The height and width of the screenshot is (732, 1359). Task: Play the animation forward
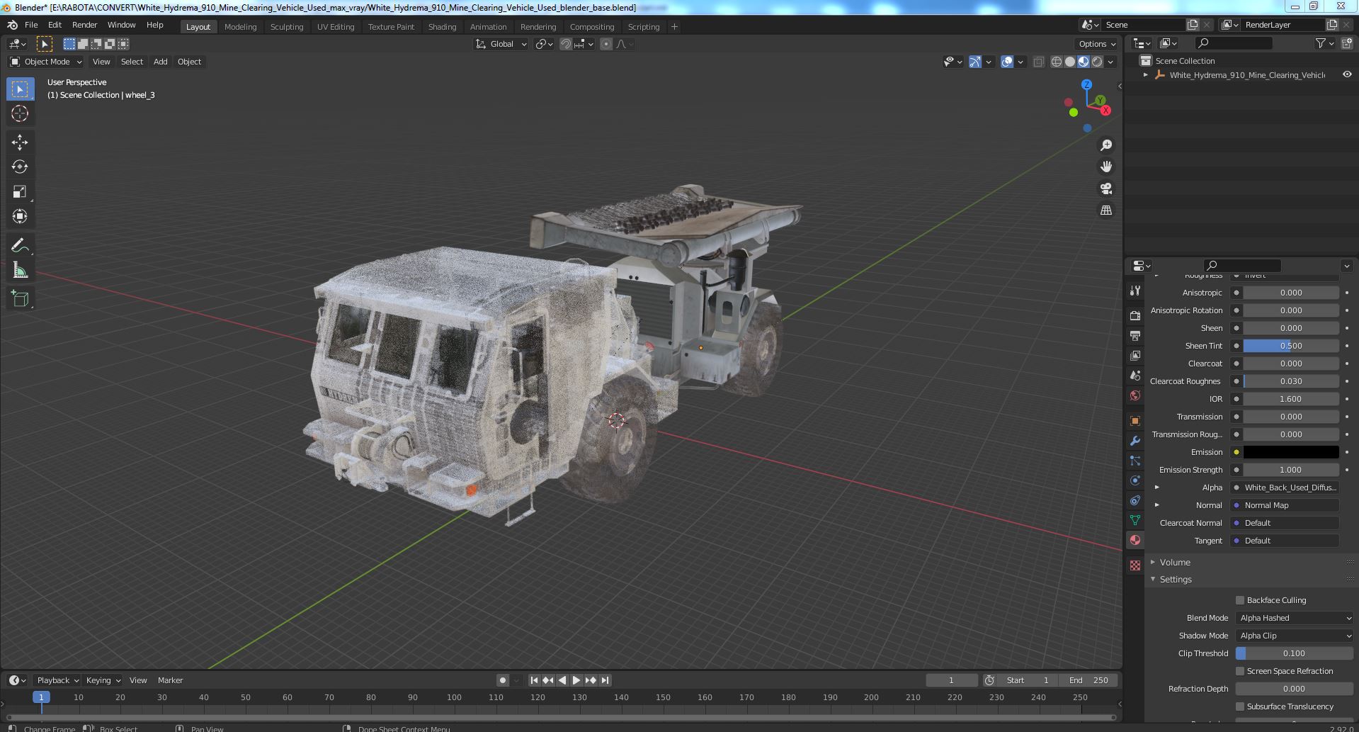576,680
